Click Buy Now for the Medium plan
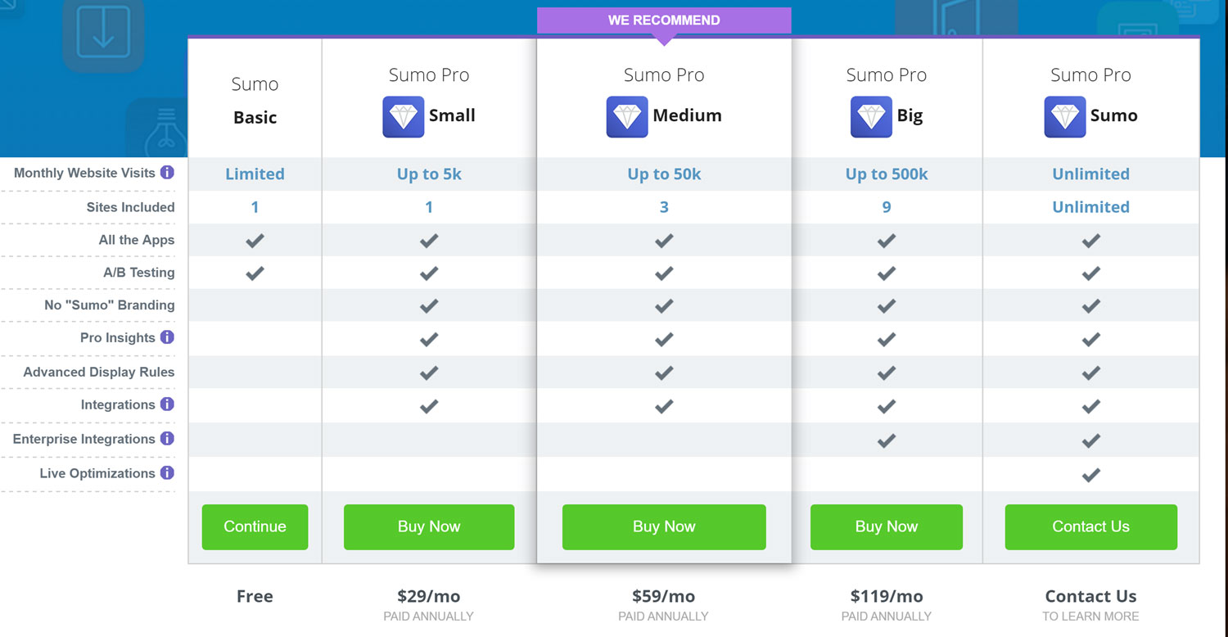This screenshot has height=637, width=1228. coord(664,526)
